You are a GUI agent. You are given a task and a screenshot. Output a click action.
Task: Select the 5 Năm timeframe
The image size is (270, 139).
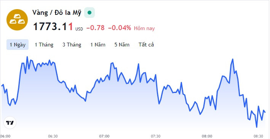122,45
